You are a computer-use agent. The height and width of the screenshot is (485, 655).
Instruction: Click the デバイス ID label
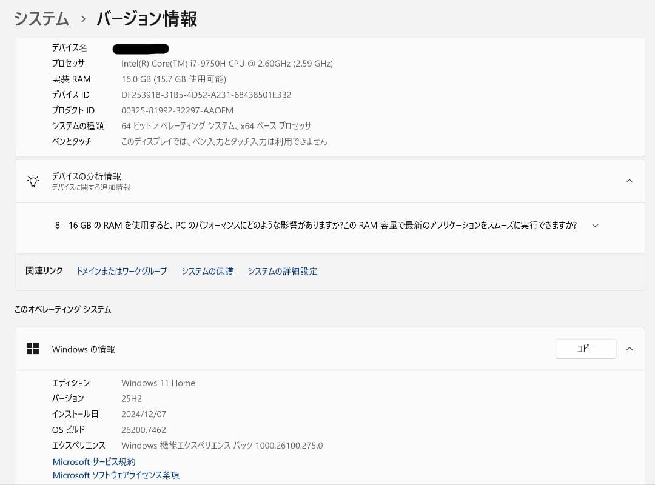click(x=70, y=95)
